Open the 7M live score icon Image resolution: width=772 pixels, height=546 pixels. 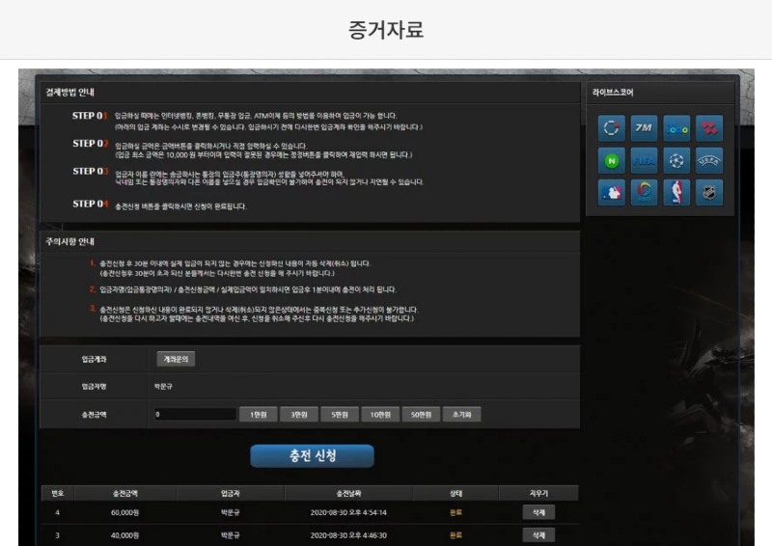coord(644,127)
